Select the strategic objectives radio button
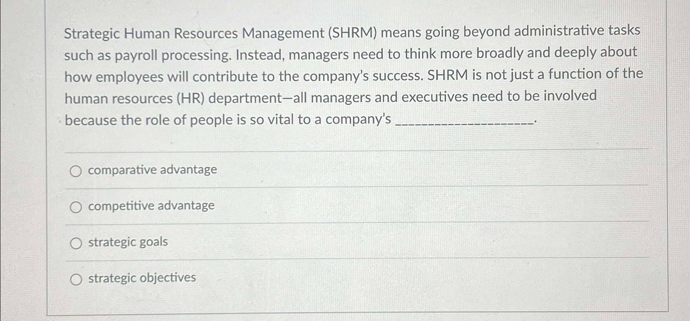Viewport: 690px width, 321px height. pyautogui.click(x=76, y=279)
